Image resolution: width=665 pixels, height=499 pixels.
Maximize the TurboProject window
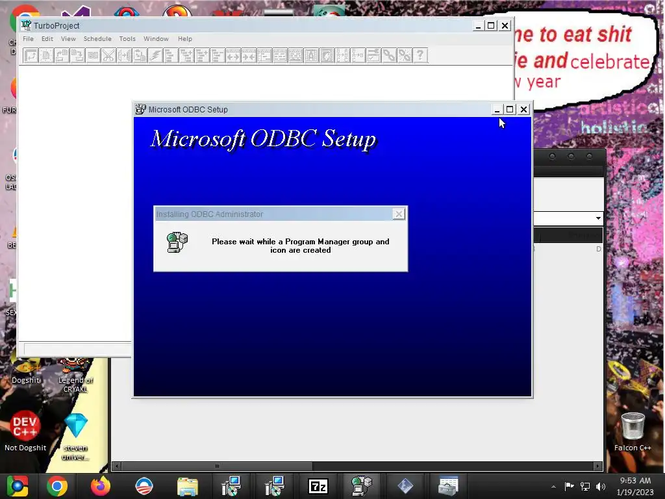491,25
